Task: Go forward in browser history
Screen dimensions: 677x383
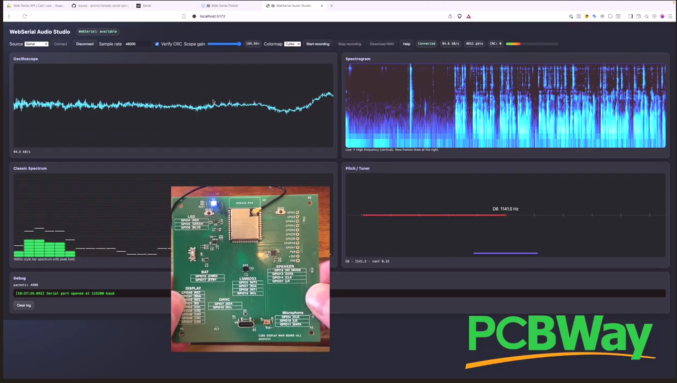Action: (x=16, y=16)
